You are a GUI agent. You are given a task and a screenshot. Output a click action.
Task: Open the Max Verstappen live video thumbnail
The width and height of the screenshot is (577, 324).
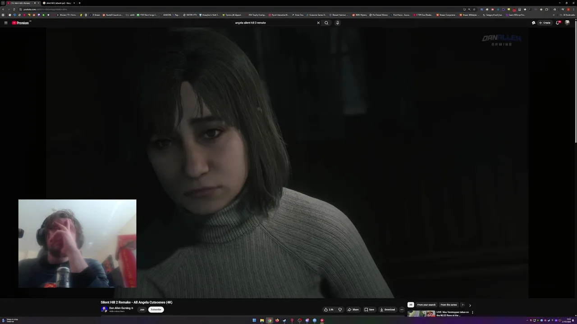pos(421,314)
